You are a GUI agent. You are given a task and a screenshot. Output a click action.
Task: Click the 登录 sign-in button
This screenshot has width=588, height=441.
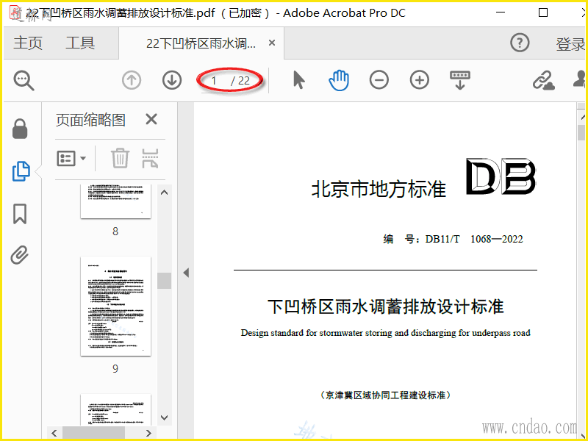[570, 44]
